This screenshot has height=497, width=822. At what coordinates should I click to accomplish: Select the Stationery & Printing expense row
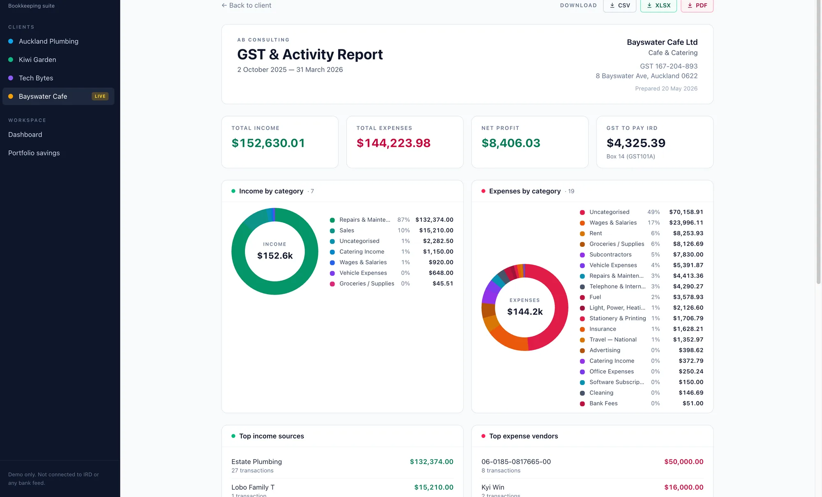click(641, 318)
